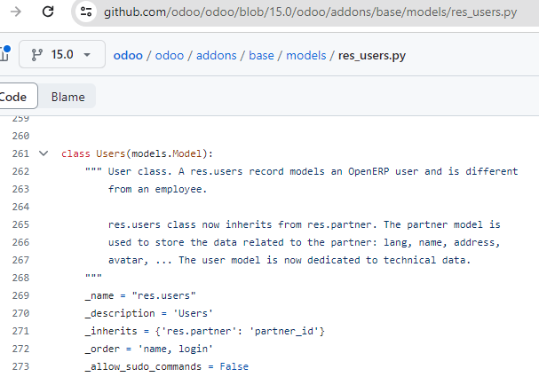Click 'avatar, ... The user model' docstring line
The image size is (539, 377).
point(289,260)
